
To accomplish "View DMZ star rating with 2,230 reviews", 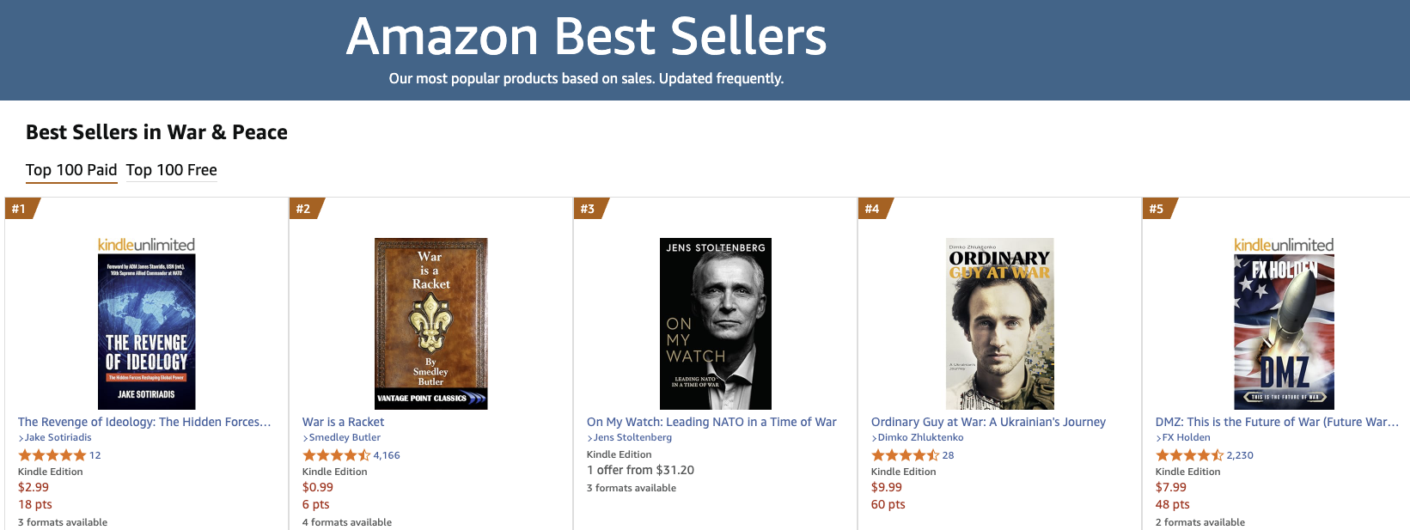I will click(1189, 455).
